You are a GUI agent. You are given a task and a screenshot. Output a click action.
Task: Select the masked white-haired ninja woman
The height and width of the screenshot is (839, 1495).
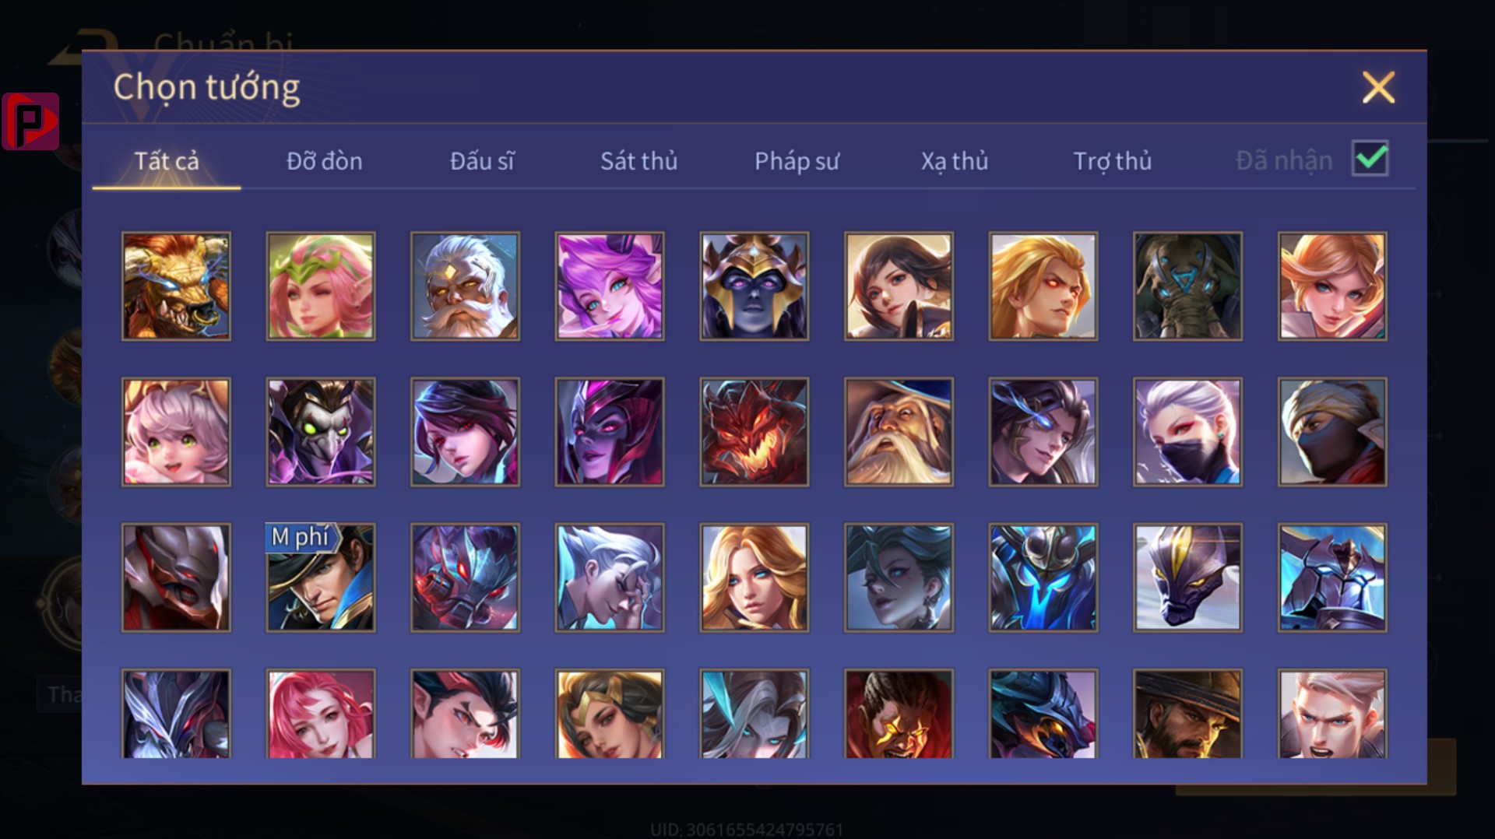coord(1187,432)
